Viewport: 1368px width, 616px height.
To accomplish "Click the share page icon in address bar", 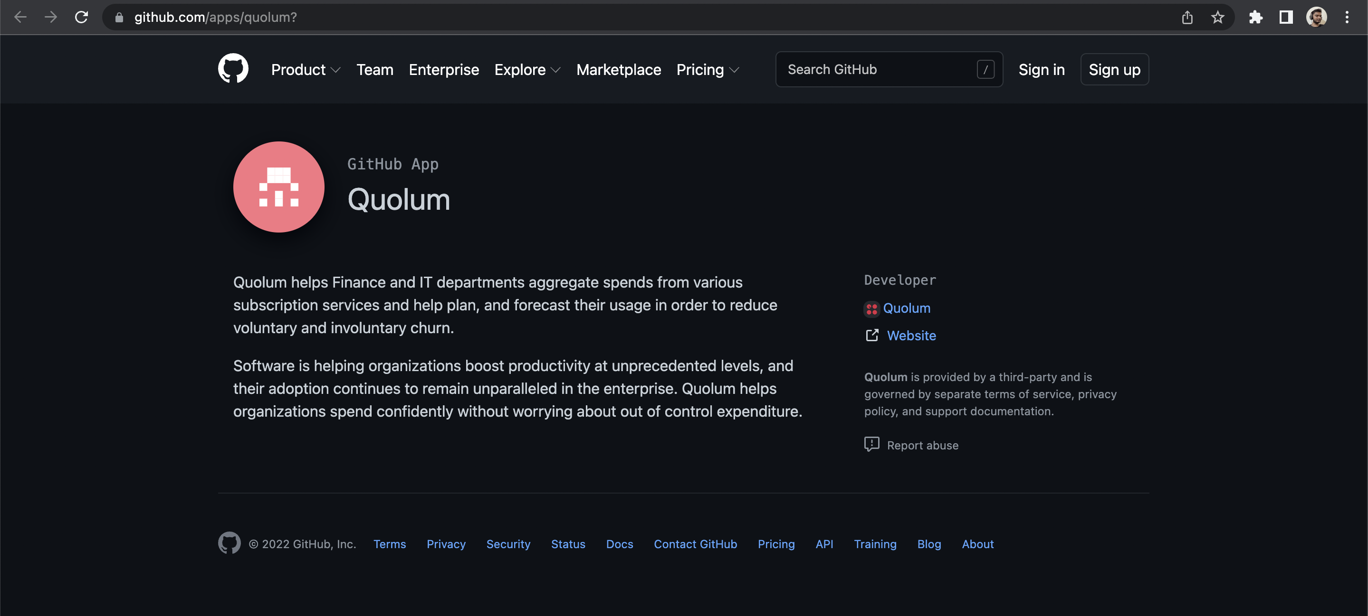I will click(1187, 17).
